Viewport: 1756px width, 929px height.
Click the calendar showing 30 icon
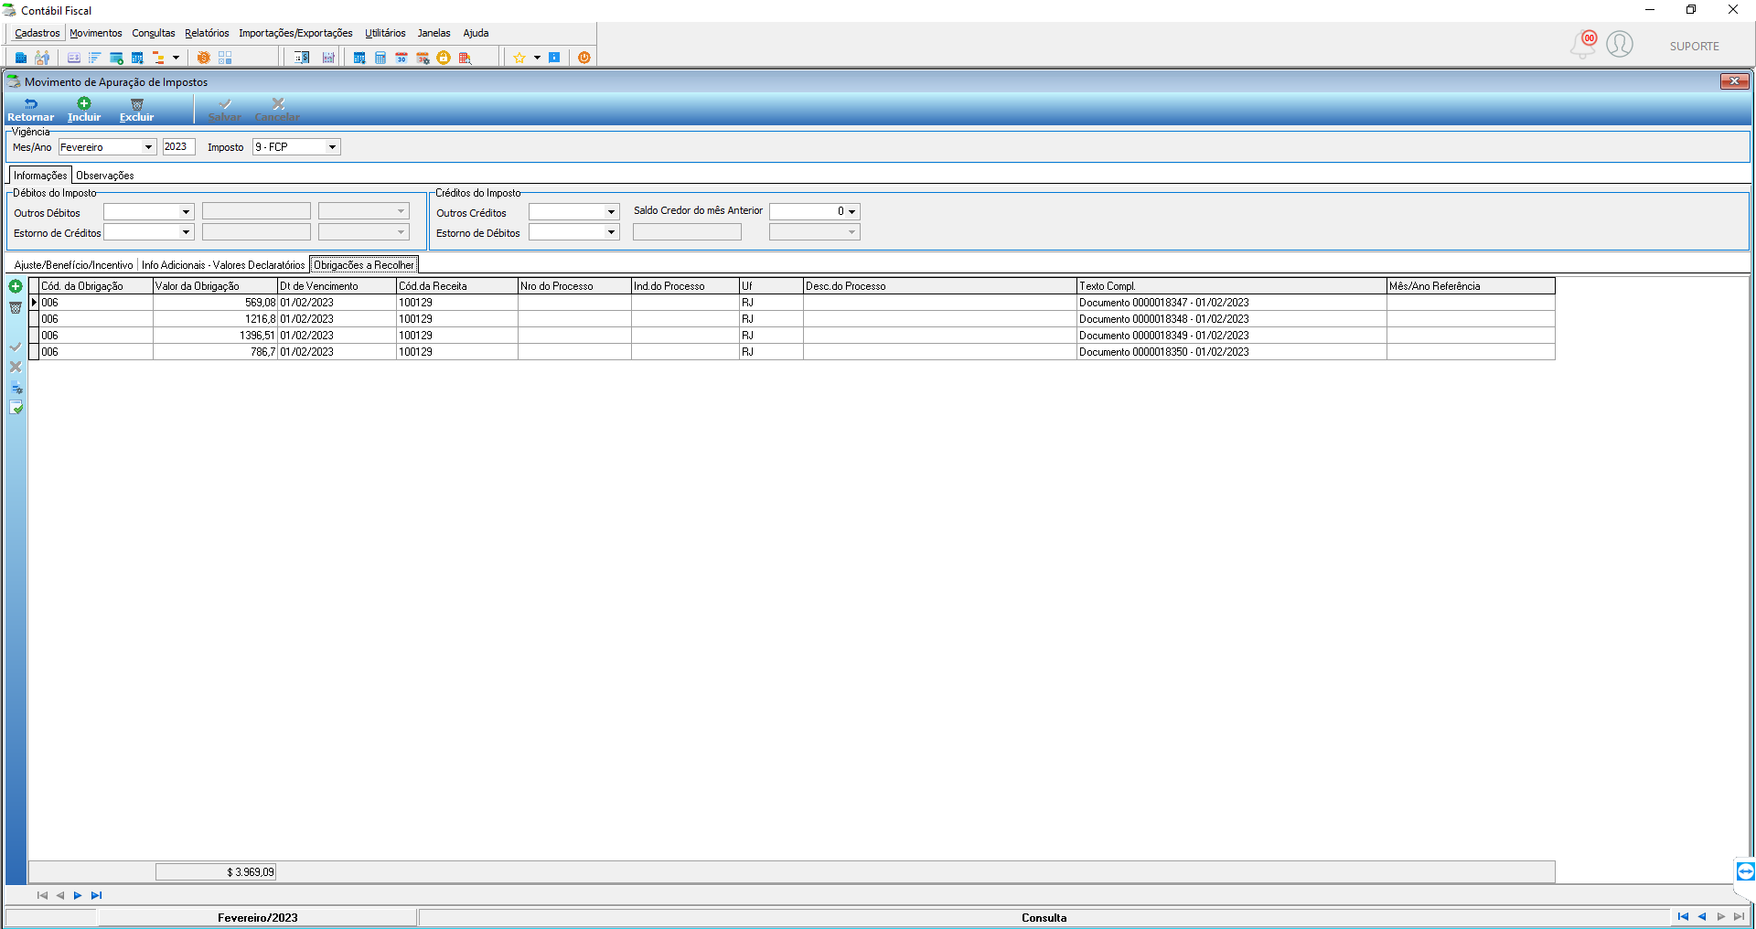402,58
